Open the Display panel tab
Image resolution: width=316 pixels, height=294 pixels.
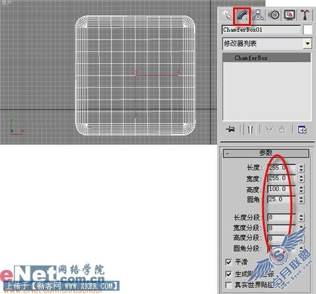[x=289, y=15]
